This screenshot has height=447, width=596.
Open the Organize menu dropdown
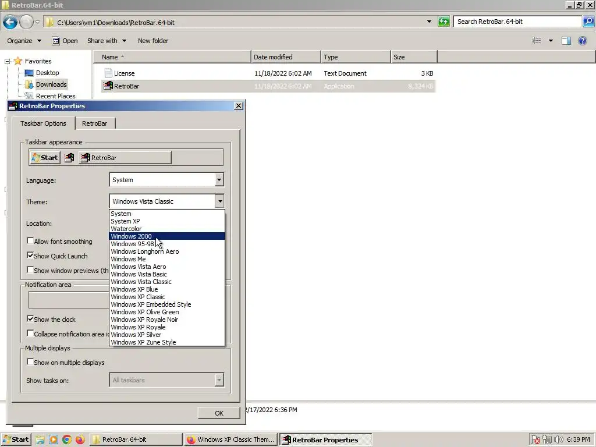pos(24,41)
